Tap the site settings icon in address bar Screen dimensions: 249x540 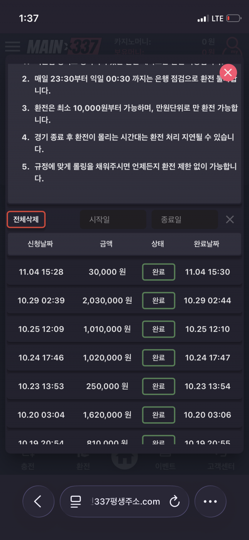76,501
